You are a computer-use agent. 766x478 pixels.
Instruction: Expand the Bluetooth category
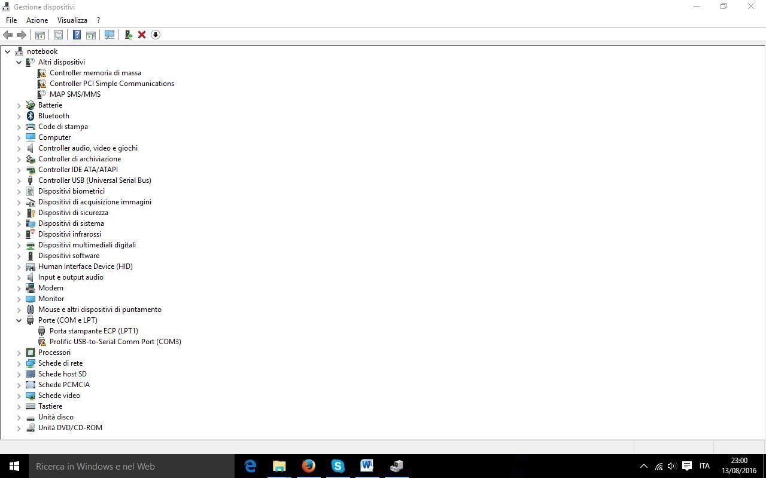tap(19, 116)
